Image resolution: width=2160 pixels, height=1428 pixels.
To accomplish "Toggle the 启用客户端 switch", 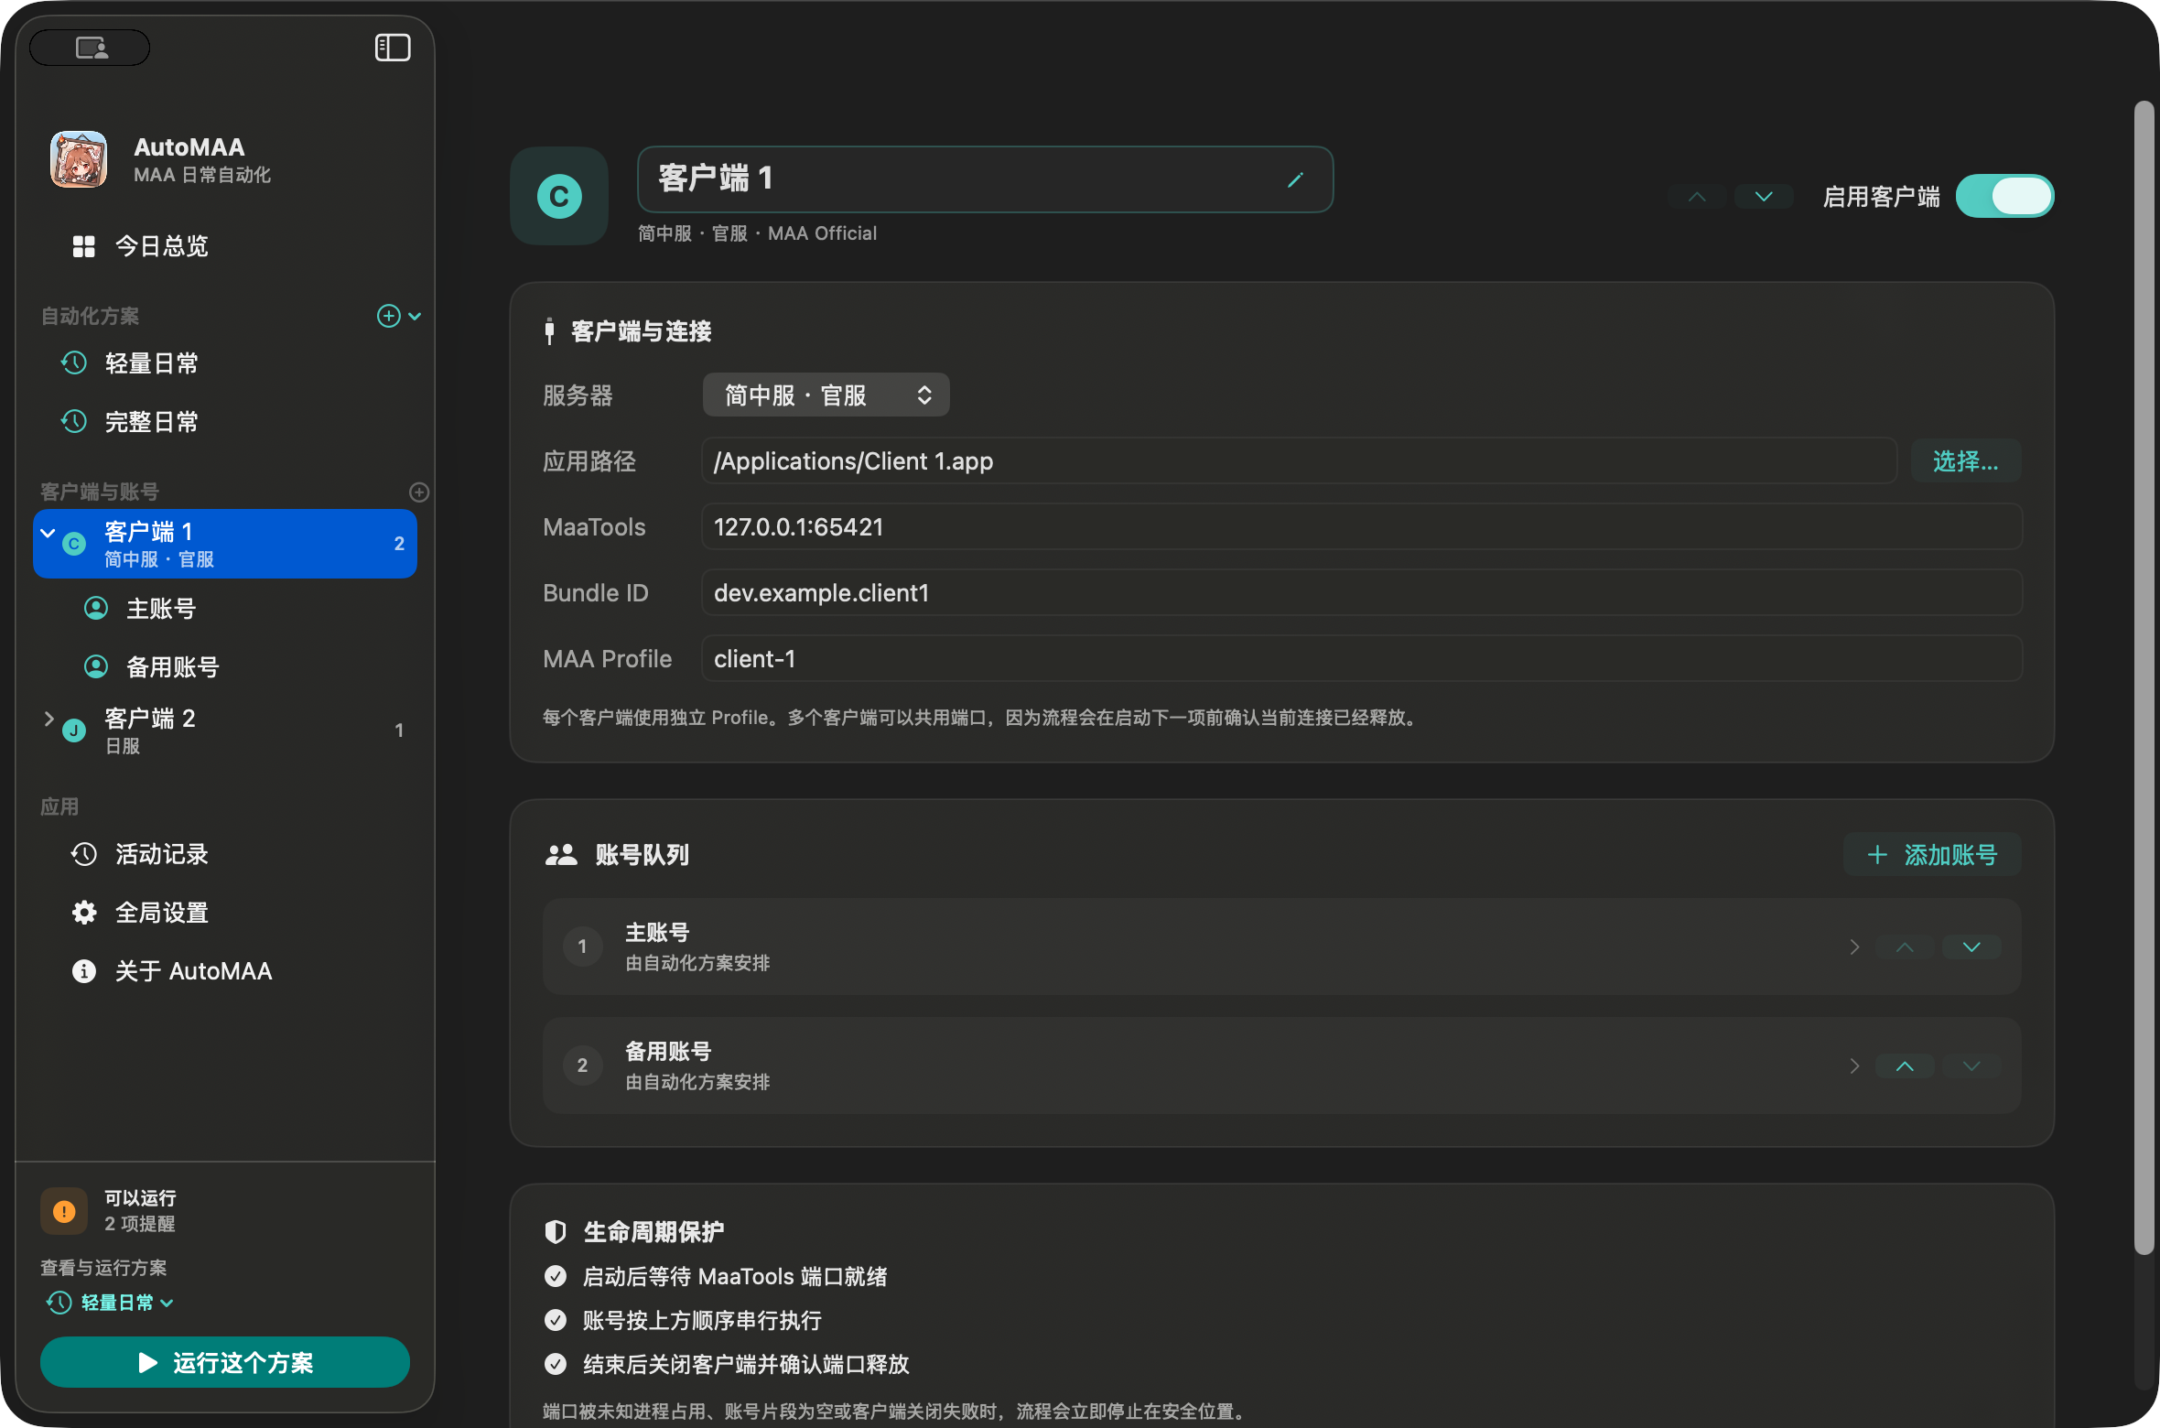I will pos(2005,197).
